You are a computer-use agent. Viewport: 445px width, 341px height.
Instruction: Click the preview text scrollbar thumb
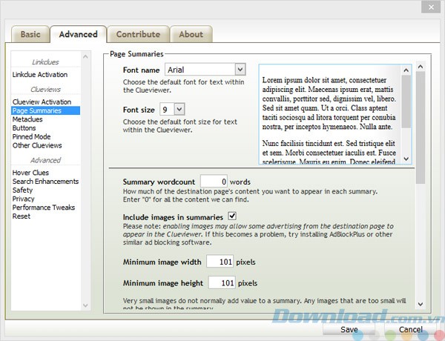(x=406, y=102)
